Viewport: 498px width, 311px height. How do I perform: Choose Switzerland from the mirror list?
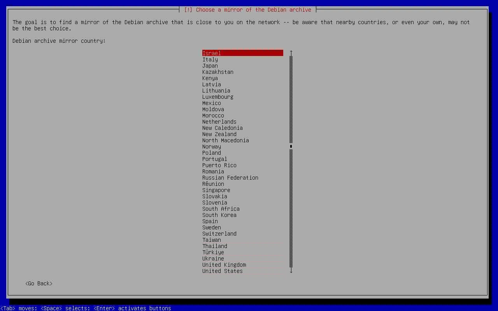point(243,233)
